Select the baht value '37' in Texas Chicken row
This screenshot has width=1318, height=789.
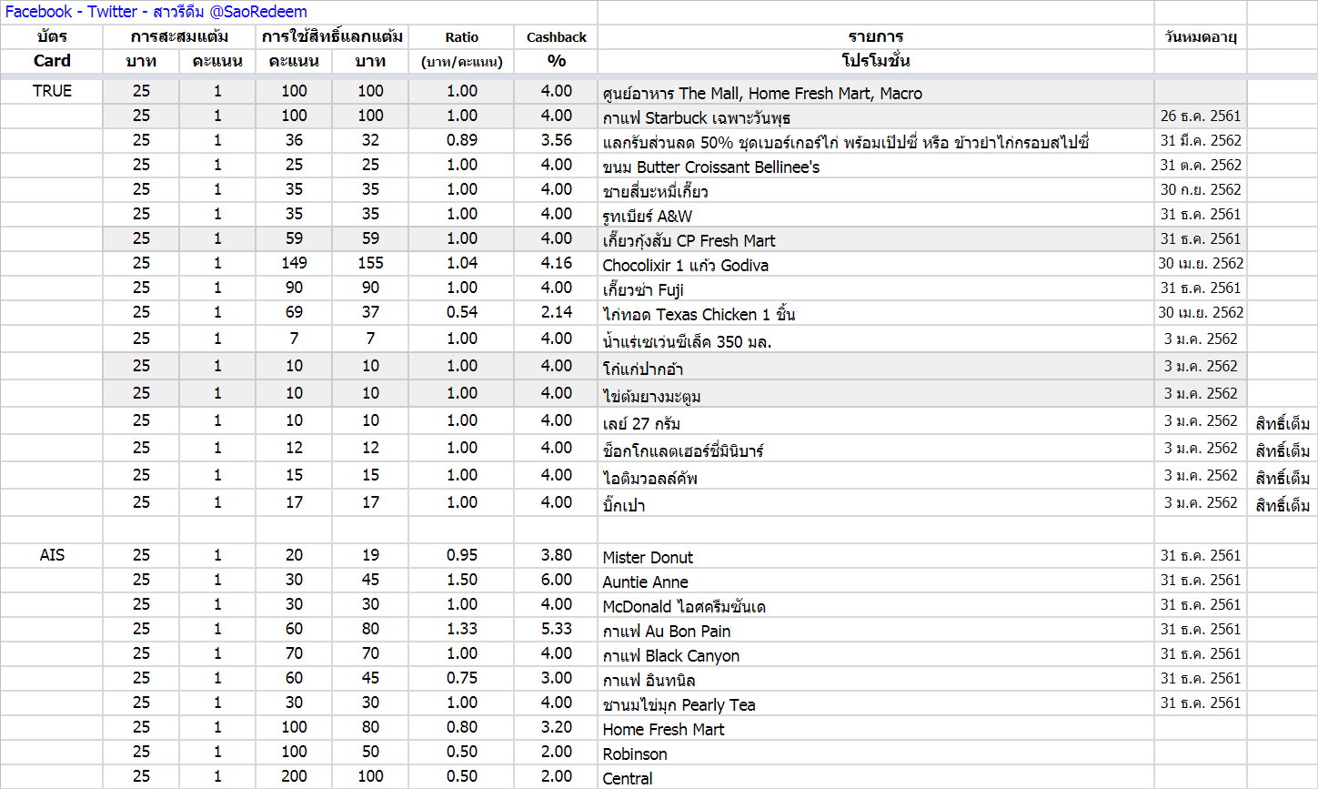coord(370,312)
